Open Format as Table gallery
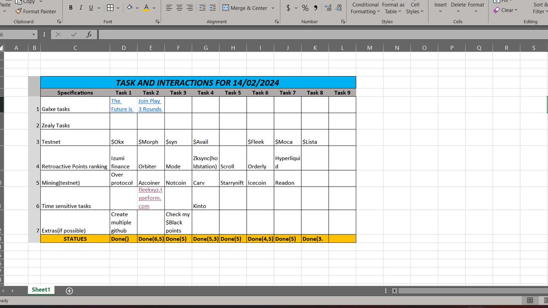548x308 pixels. tap(393, 8)
